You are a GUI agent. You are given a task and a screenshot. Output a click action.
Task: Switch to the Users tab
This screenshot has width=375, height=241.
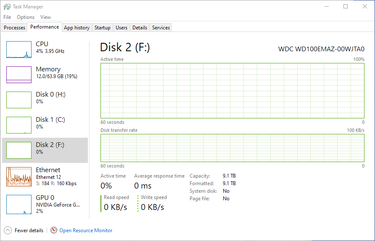121,28
